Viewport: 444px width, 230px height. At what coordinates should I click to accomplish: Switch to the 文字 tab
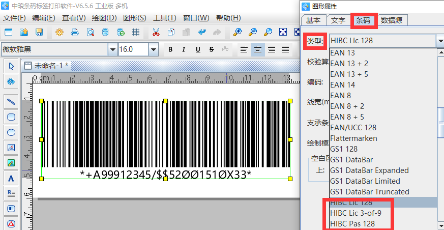tap(338, 20)
